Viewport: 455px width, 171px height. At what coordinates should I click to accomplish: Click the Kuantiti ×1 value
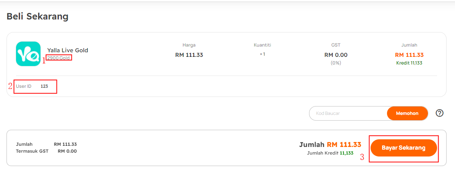[x=262, y=54]
